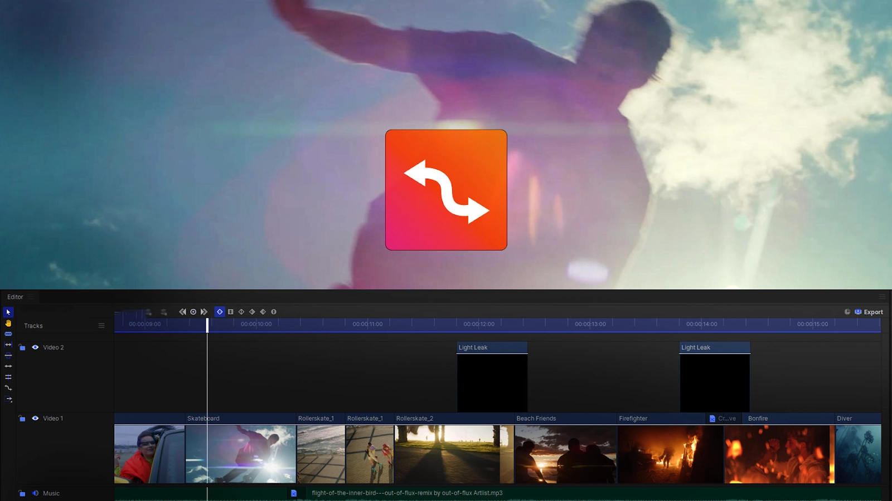The width and height of the screenshot is (892, 501).
Task: Switch to the Editor tab
Action: pyautogui.click(x=15, y=297)
